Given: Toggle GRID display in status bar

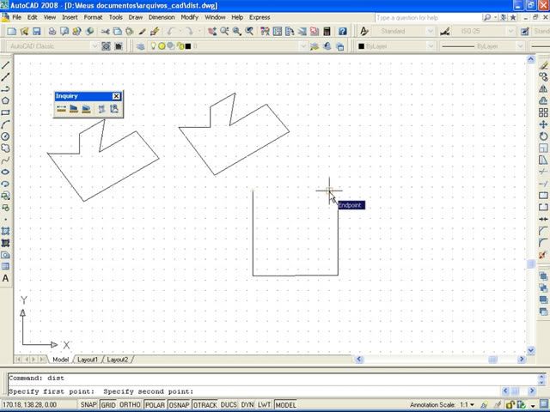Looking at the screenshot, I should click(x=108, y=404).
